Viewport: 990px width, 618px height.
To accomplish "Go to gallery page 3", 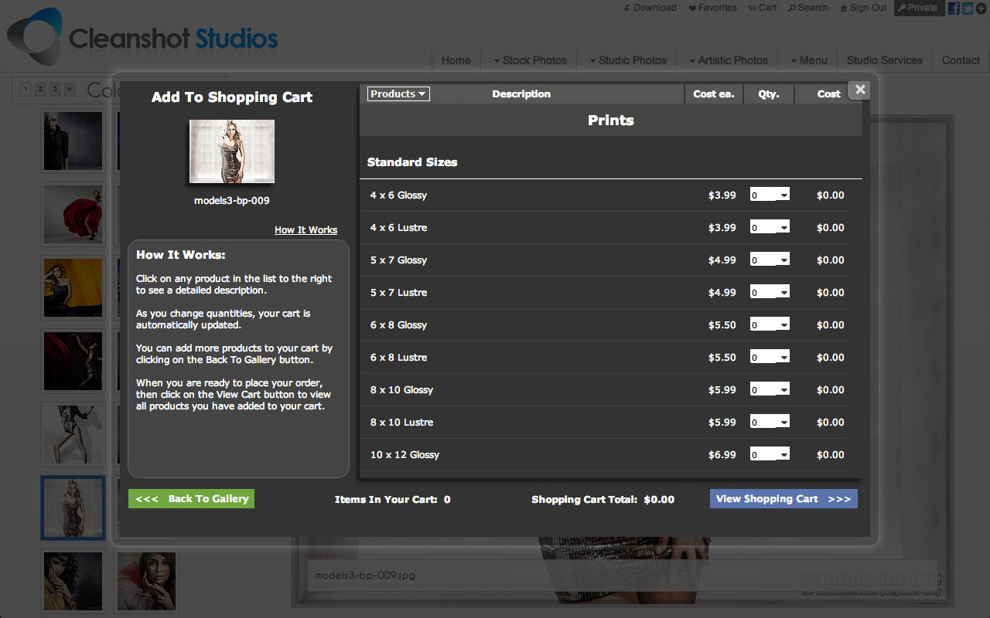I will (55, 90).
